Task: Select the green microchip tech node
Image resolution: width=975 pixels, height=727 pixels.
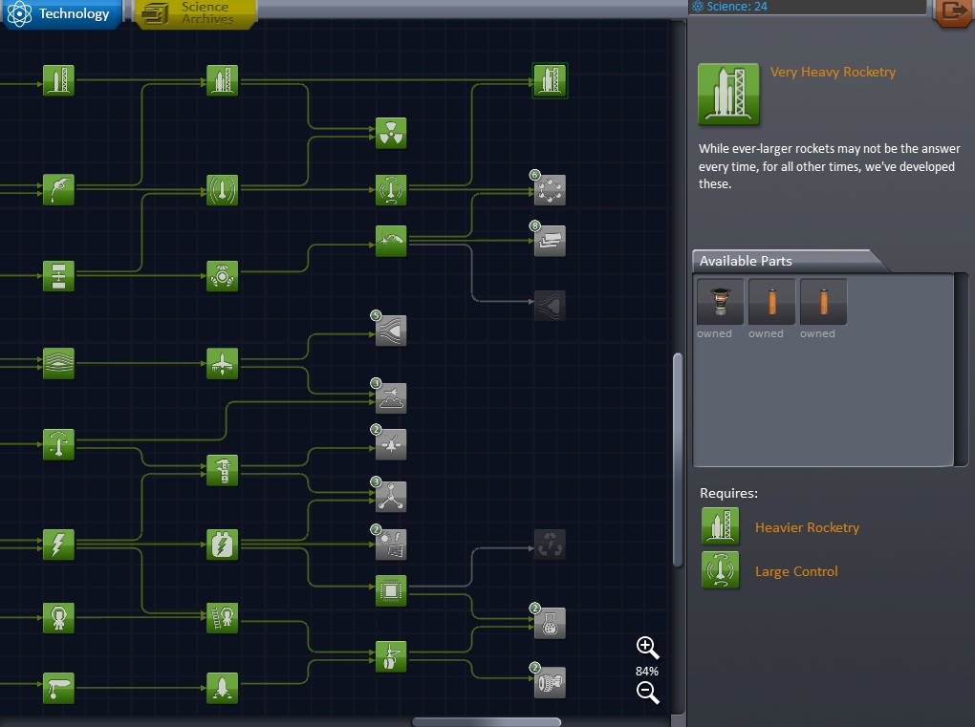Action: click(391, 590)
